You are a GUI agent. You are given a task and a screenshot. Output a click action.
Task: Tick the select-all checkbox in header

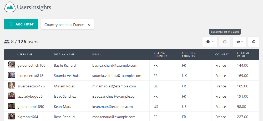click(x=11, y=54)
